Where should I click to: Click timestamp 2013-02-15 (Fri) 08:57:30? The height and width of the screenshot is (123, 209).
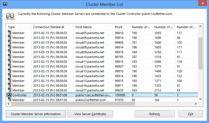(50, 100)
